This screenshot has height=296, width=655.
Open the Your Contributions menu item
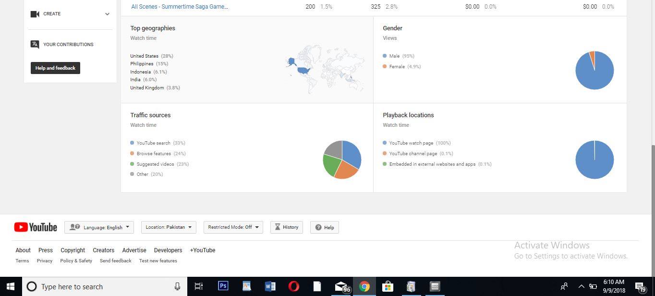coord(68,44)
